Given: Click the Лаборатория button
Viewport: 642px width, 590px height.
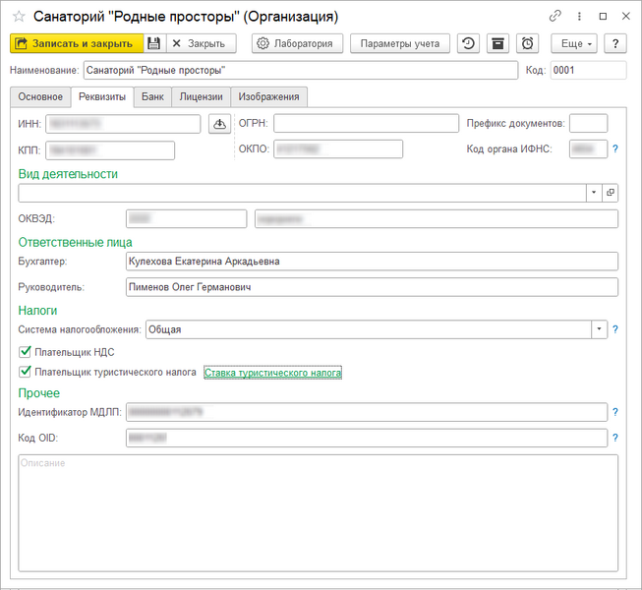Looking at the screenshot, I should click(298, 43).
